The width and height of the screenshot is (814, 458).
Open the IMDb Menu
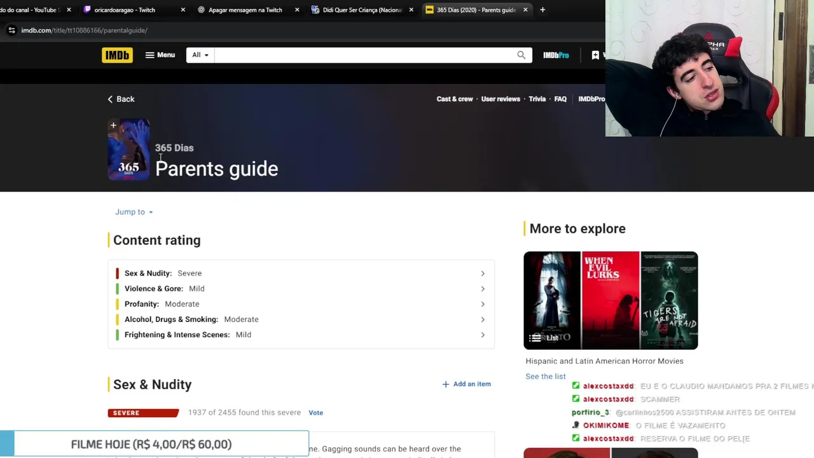160,55
